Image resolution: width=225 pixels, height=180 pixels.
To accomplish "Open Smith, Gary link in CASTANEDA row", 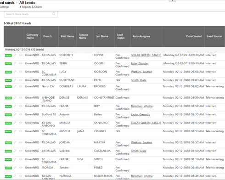I will [x=139, y=151].
